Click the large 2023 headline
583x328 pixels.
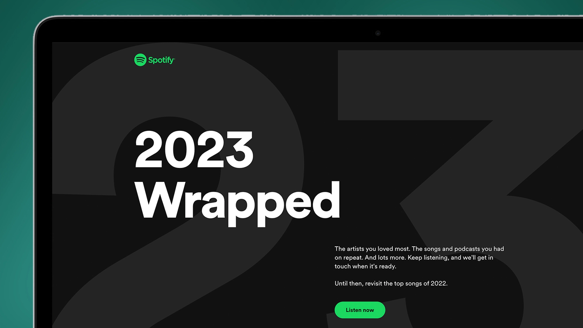[194, 149]
